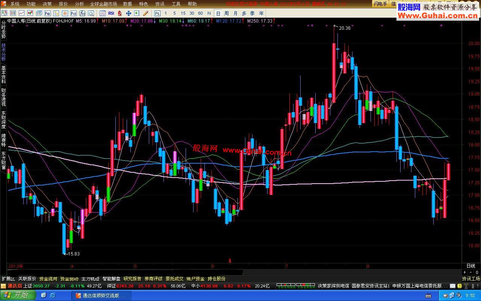Toggle the 1-minute period
Viewport: 481px width, 301px height.
tap(166, 13)
